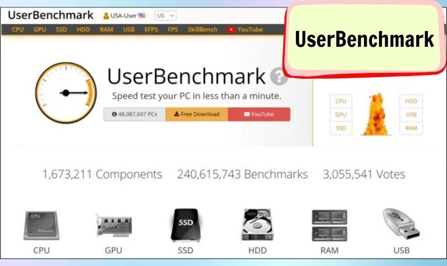This screenshot has width=447, height=266.
Task: Click the CPU chip icon
Action: (x=42, y=225)
